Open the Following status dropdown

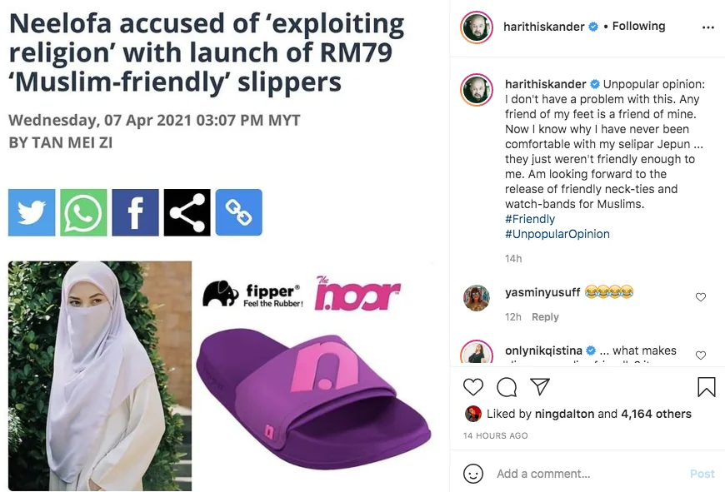click(x=638, y=27)
